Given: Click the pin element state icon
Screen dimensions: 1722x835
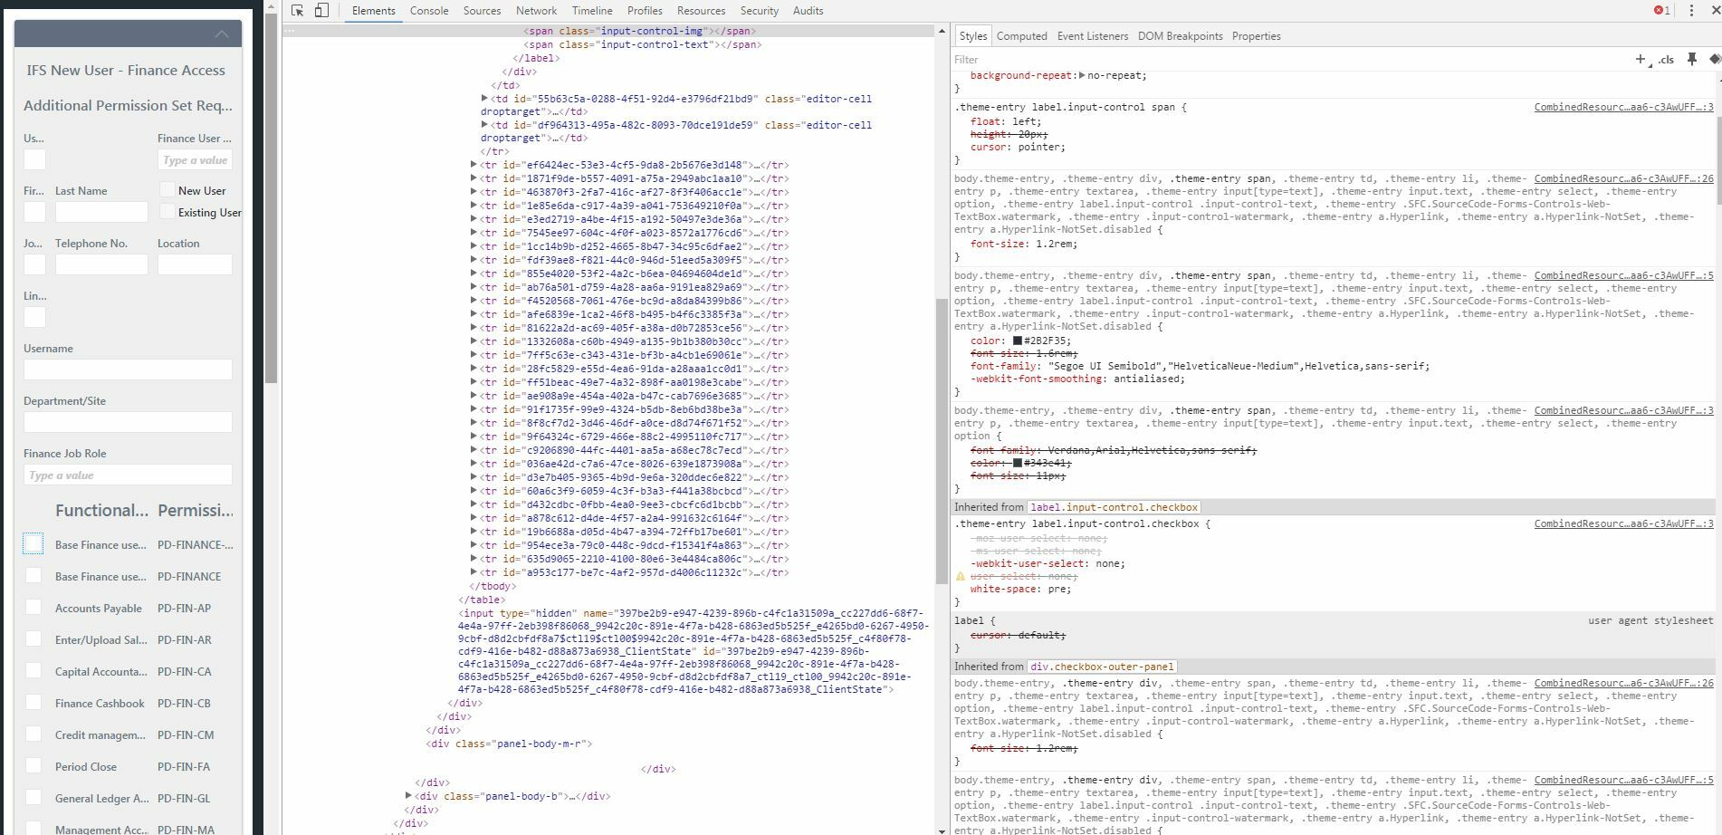Looking at the screenshot, I should point(1691,59).
